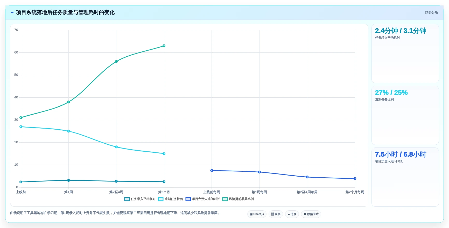Click the blue follow-up point at 上线前每周
The width and height of the screenshot is (449, 228).
[212, 171]
